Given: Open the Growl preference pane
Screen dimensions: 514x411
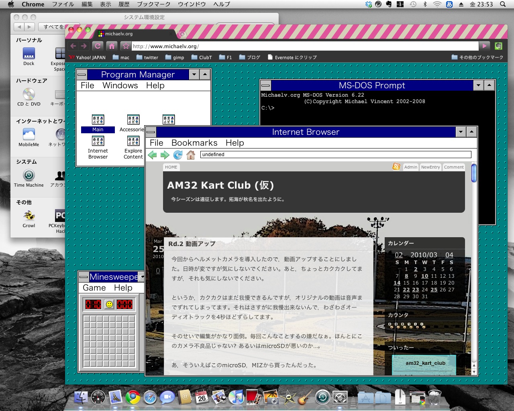Looking at the screenshot, I should (x=29, y=219).
